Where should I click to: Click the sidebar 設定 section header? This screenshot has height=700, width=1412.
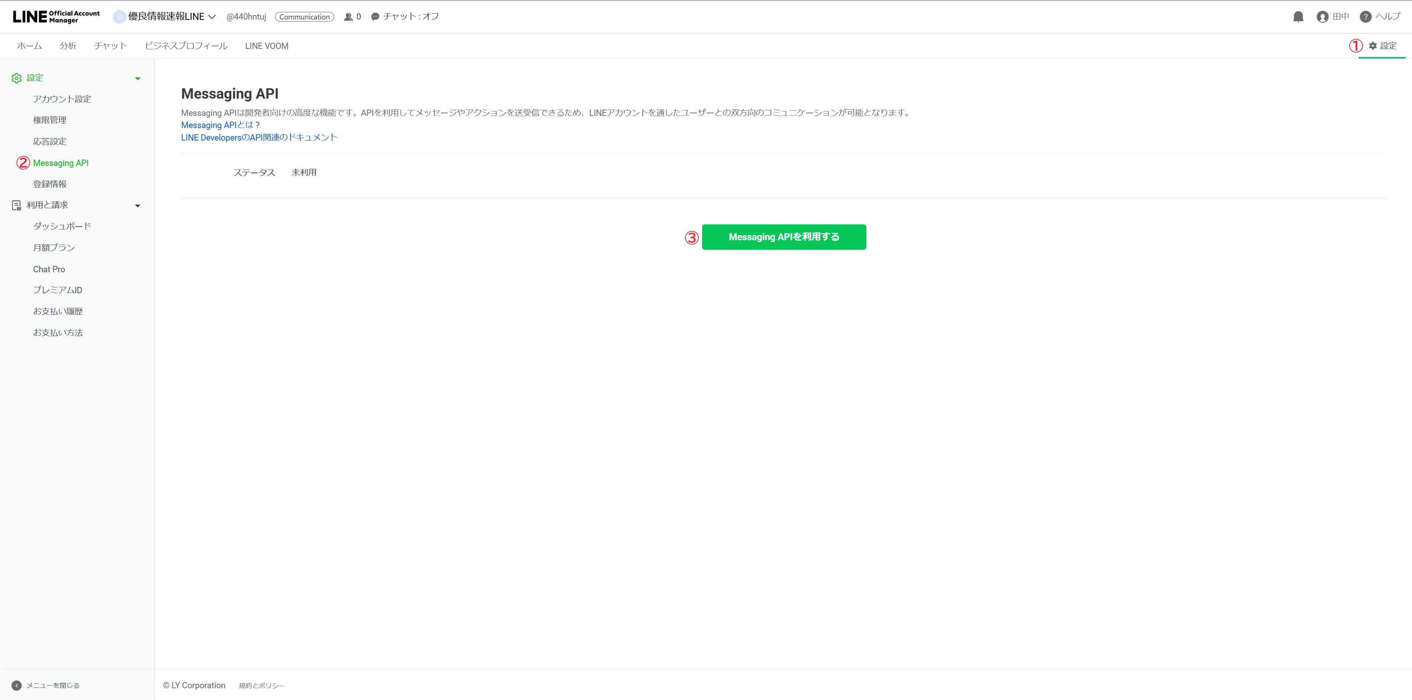coord(35,78)
